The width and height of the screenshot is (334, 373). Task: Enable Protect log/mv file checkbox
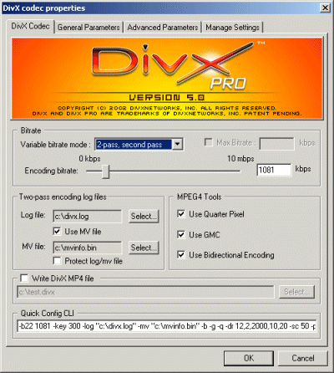[57, 261]
